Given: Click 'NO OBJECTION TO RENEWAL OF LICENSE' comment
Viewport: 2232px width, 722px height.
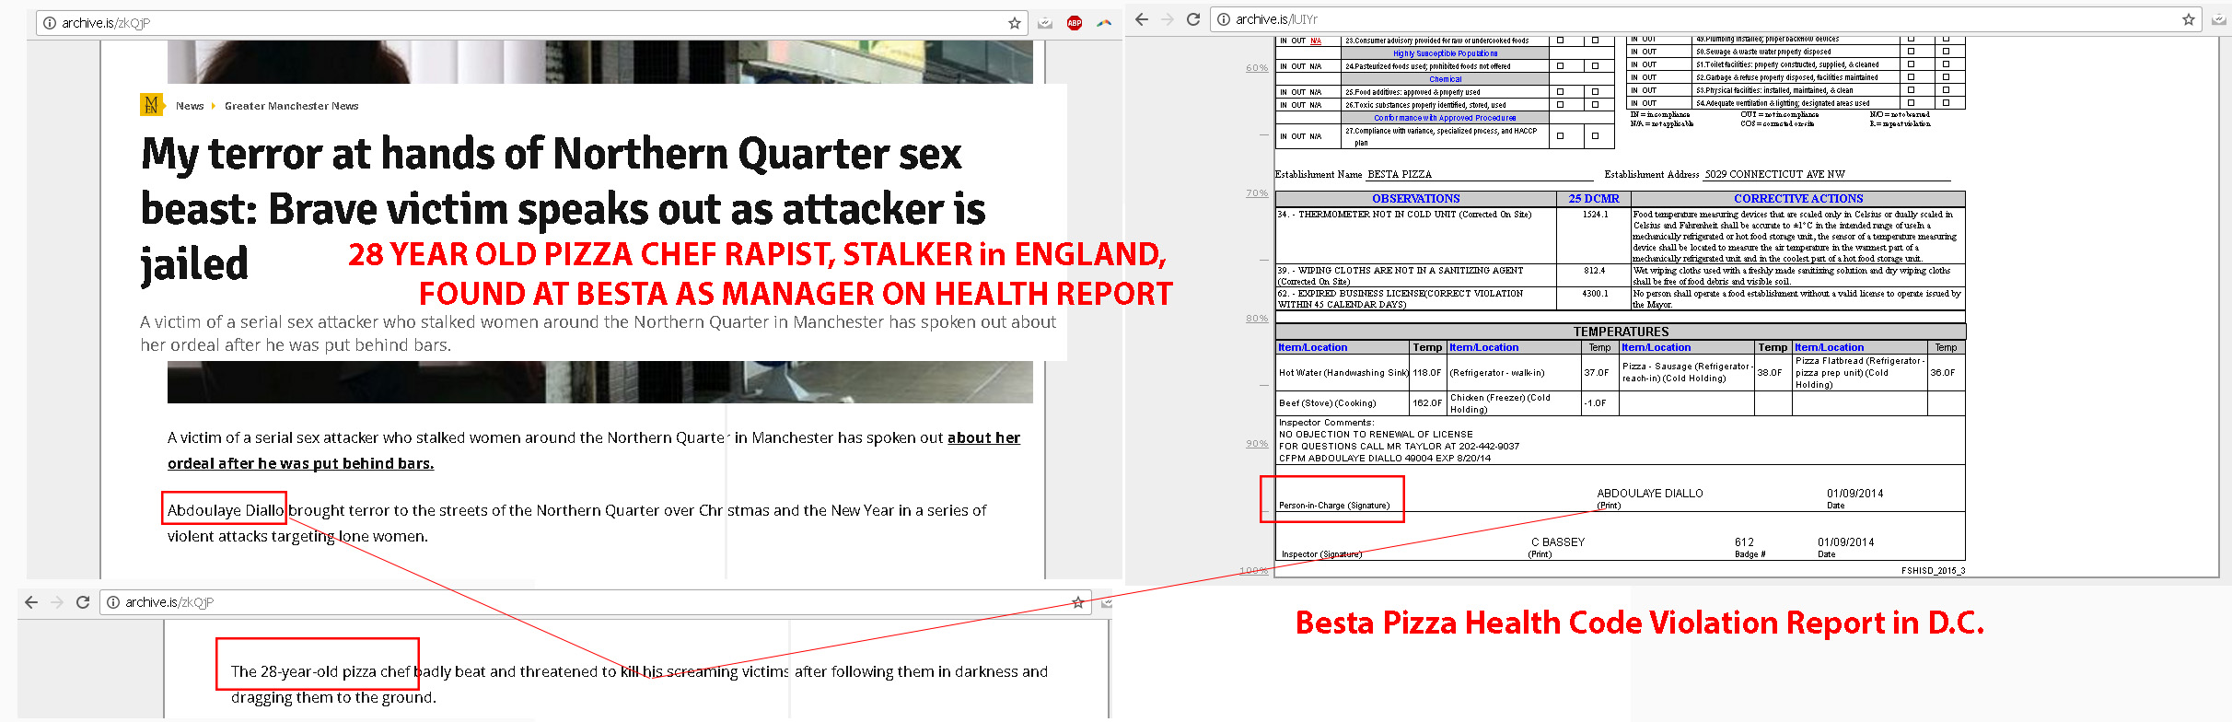Looking at the screenshot, I should 1376,435.
